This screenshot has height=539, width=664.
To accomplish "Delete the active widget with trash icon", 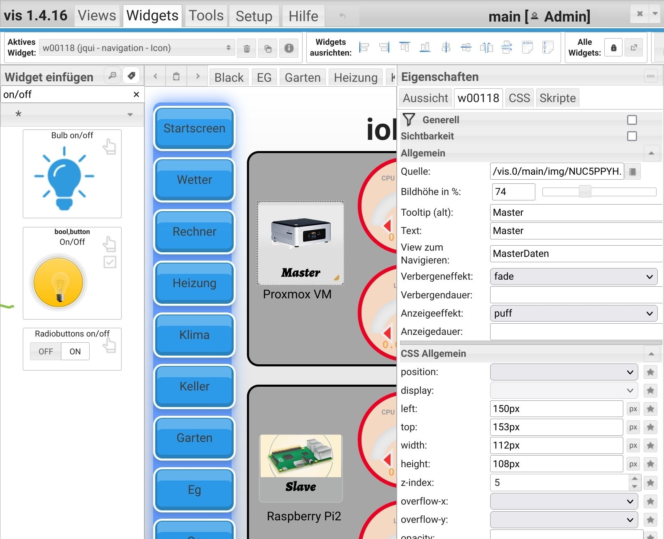I will [247, 49].
